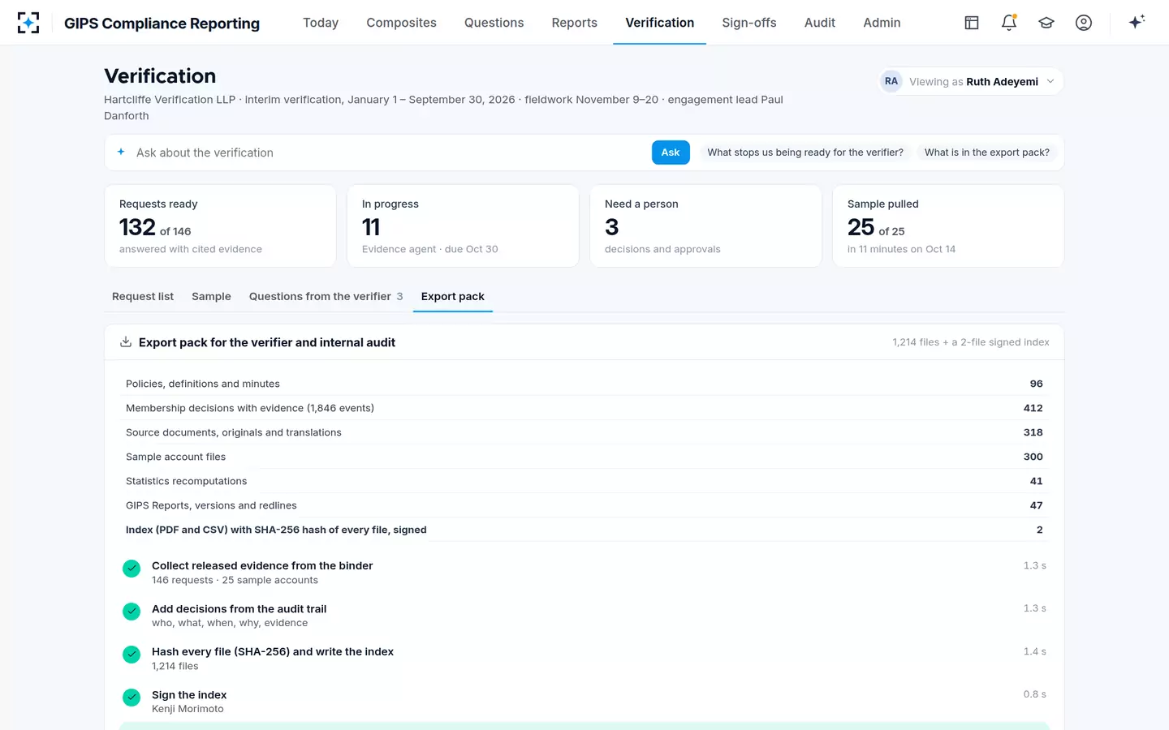Open the Requests ready card
1169x730 pixels.
pyautogui.click(x=220, y=225)
